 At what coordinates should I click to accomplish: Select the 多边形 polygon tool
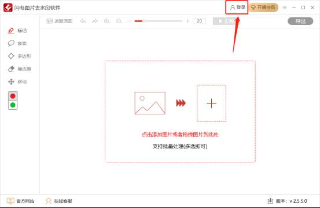click(x=19, y=56)
